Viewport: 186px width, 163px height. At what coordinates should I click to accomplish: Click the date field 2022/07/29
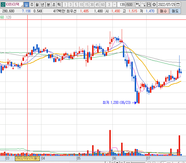pos(167,5)
